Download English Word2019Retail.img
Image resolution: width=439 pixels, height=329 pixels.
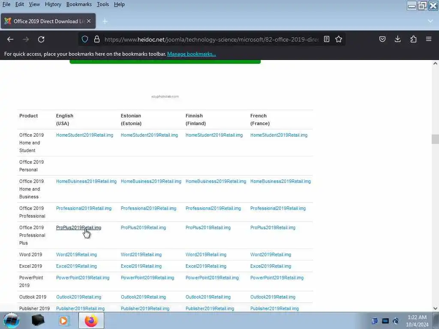point(76,255)
